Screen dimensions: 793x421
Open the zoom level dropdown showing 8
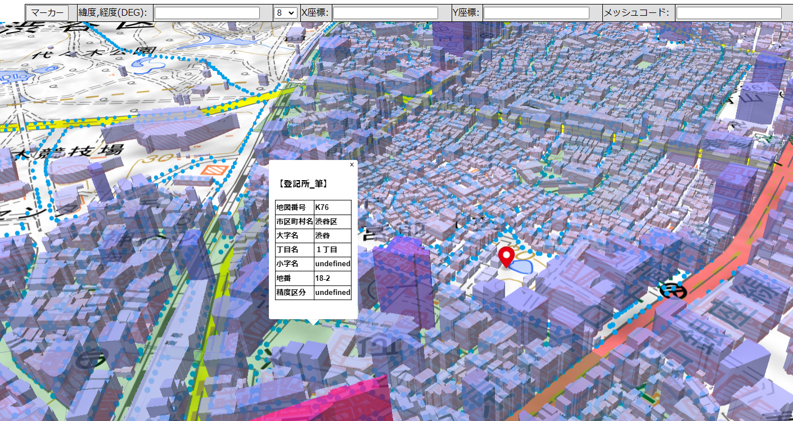coord(285,12)
